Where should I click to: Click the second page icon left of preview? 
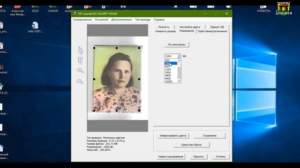tap(80, 61)
